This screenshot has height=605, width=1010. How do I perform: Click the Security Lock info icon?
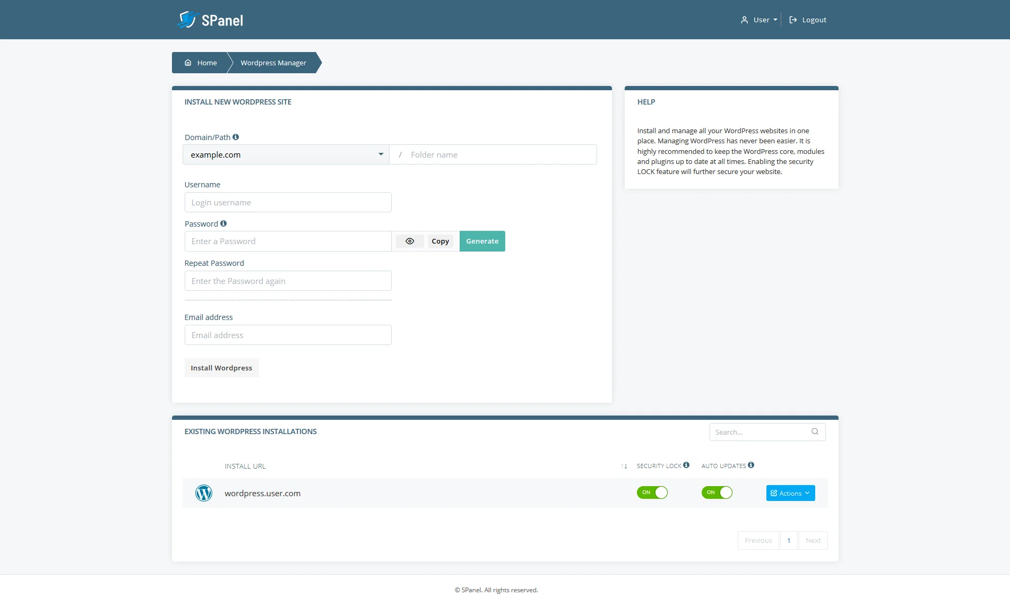687,465
